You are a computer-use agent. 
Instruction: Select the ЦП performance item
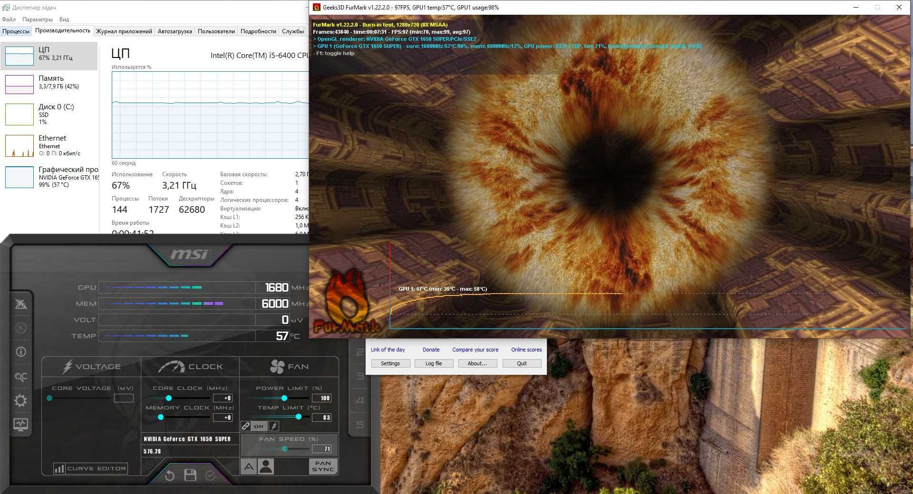(x=49, y=56)
